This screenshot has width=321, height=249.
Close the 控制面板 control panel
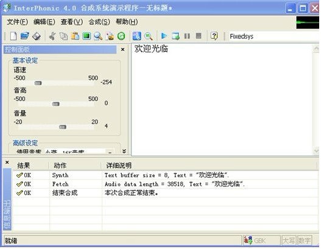tap(122, 49)
